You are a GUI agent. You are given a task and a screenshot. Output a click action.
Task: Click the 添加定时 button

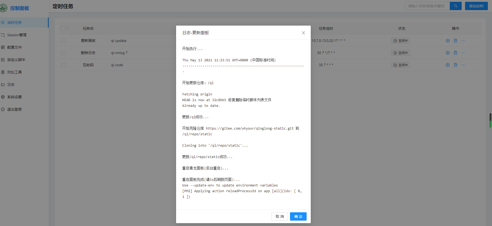click(476, 6)
